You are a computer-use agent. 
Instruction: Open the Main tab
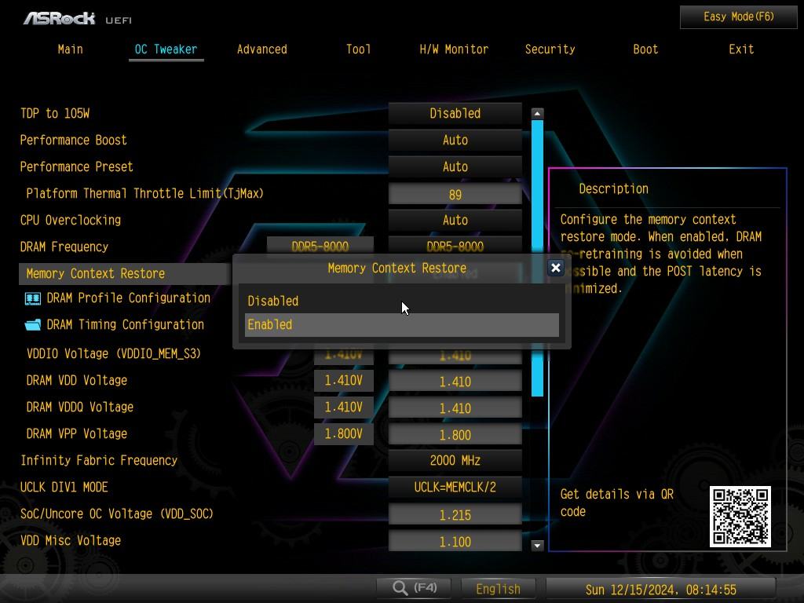70,49
